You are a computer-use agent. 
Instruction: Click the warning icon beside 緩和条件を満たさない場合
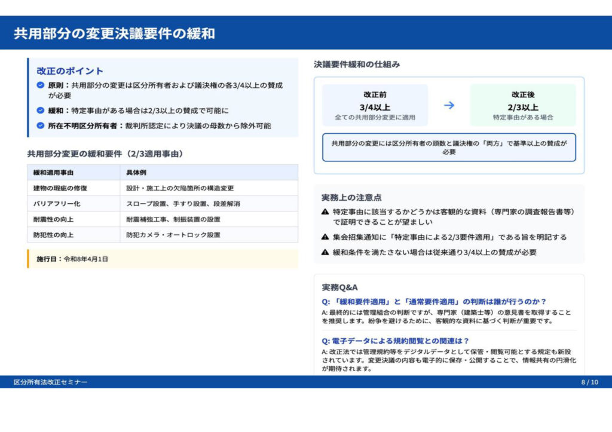325,252
